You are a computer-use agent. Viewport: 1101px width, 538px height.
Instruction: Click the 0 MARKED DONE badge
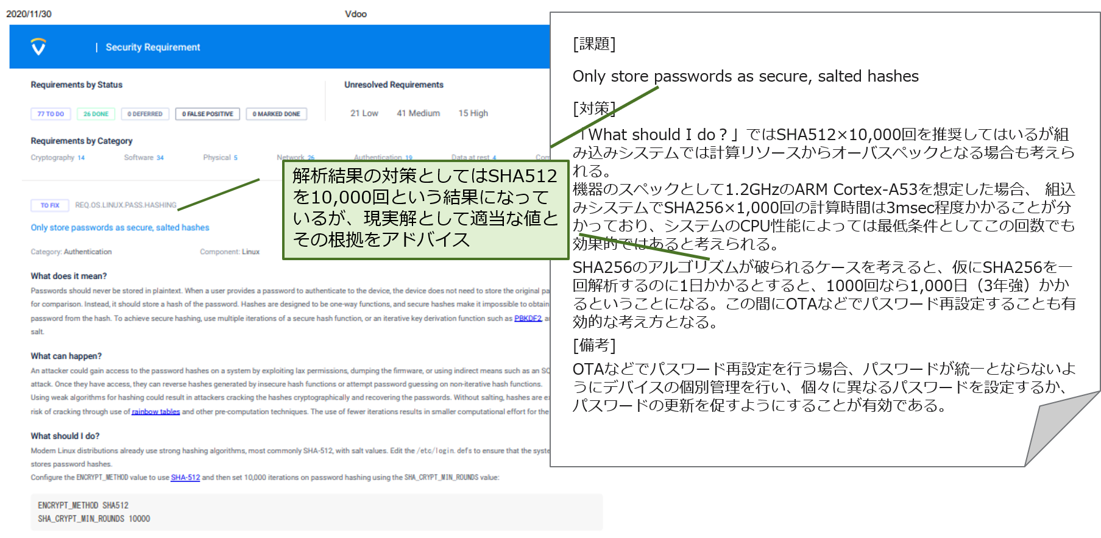pos(276,114)
